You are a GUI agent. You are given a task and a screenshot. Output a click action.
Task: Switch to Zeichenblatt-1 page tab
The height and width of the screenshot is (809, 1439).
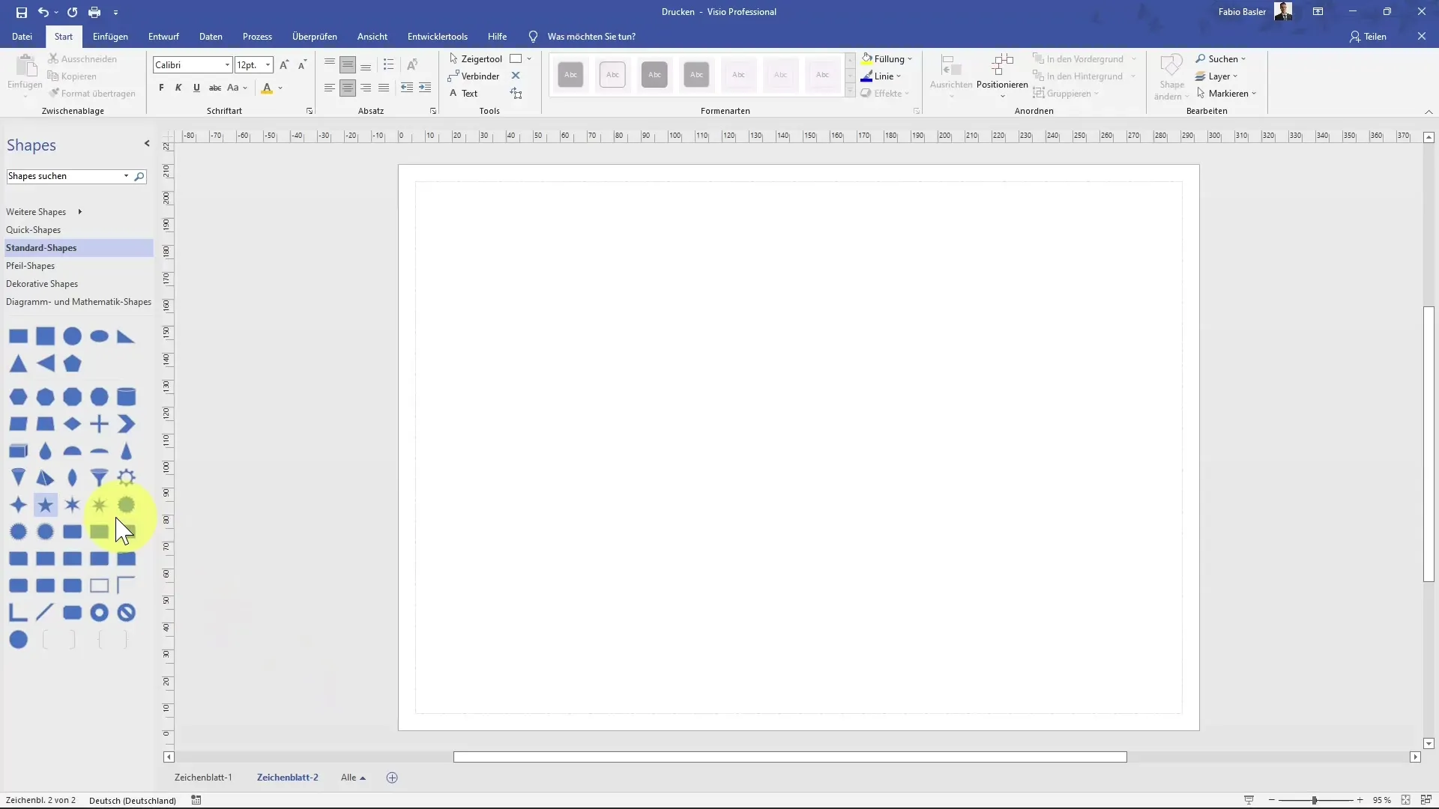coord(203,778)
